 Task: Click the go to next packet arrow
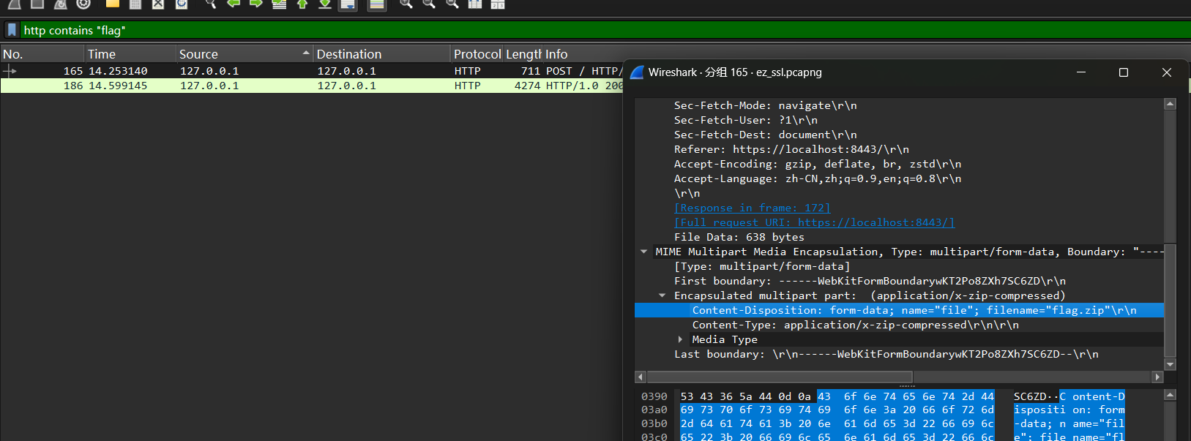(255, 4)
